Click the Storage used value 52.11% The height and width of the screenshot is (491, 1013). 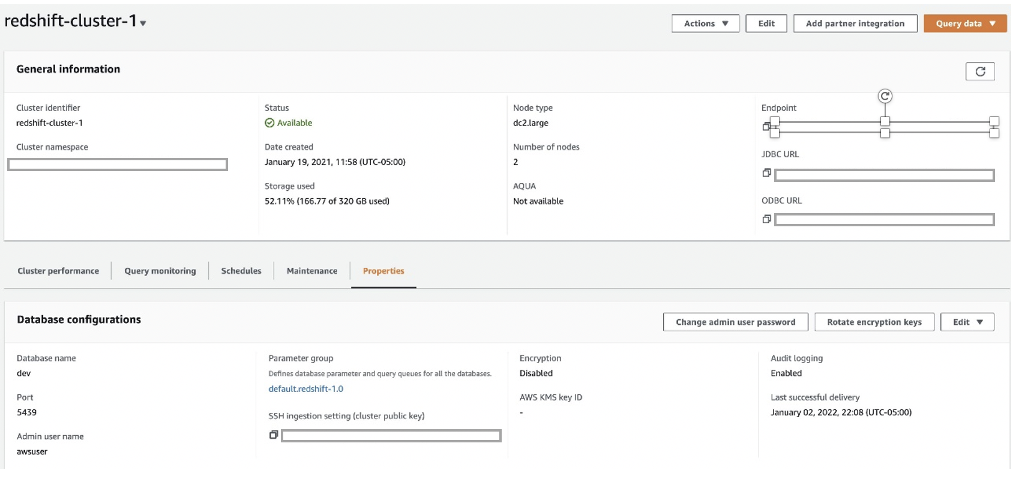[x=327, y=201]
